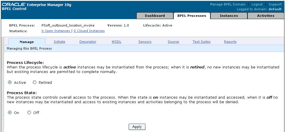Viewport: 285px width, 132px height.
Task: Open the 0 Open Instances link
Action: (x=56, y=31)
